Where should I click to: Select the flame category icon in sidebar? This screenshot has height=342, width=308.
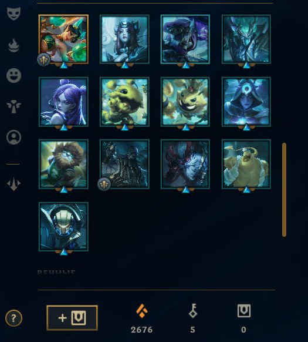pyautogui.click(x=13, y=45)
